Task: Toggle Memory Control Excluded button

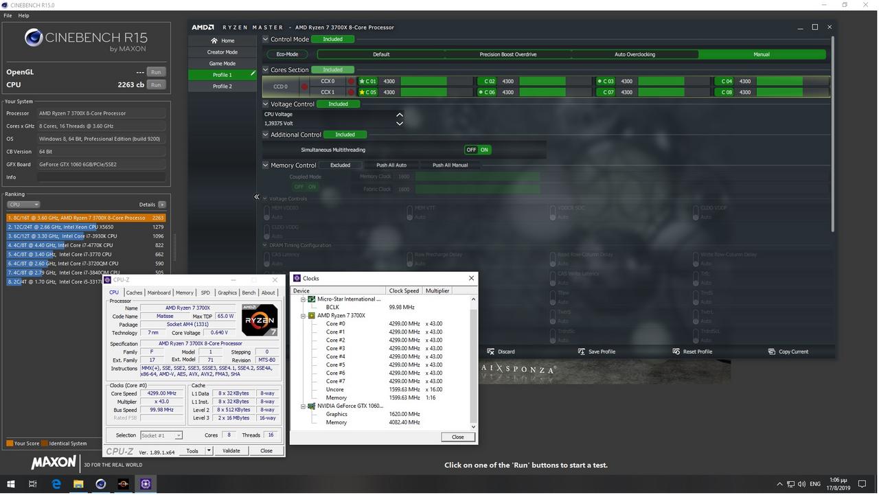Action: click(x=340, y=165)
